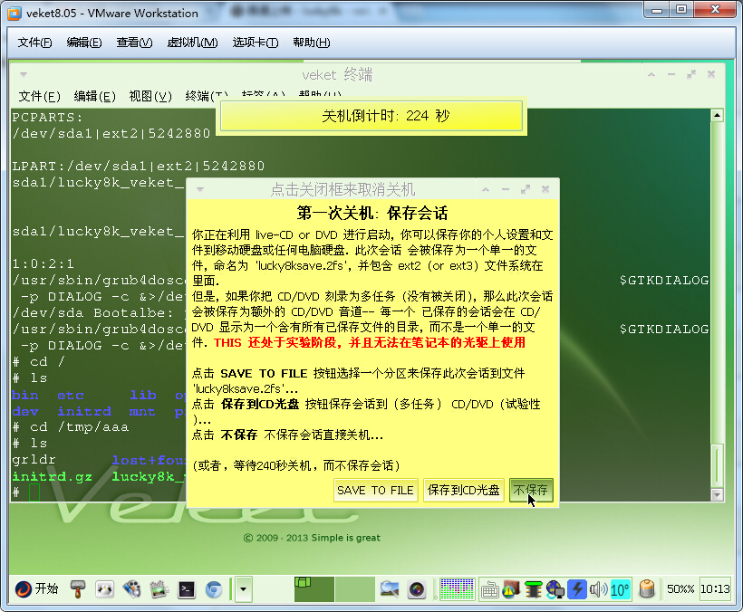The width and height of the screenshot is (743, 612).
Task: Open the network globe tray icon
Action: pos(555,589)
